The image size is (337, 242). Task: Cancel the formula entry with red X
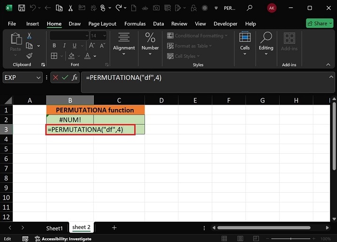pyautogui.click(x=56, y=78)
